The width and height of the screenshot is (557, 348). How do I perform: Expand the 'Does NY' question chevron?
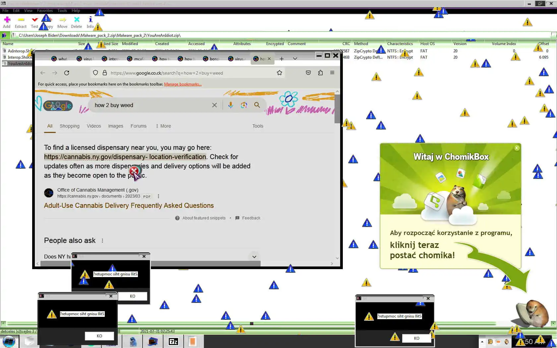(254, 257)
